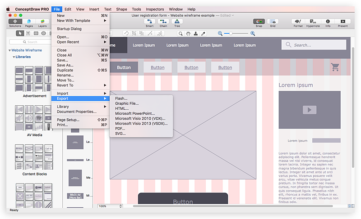
Task: Click the canvas Search field
Action: [314, 45]
